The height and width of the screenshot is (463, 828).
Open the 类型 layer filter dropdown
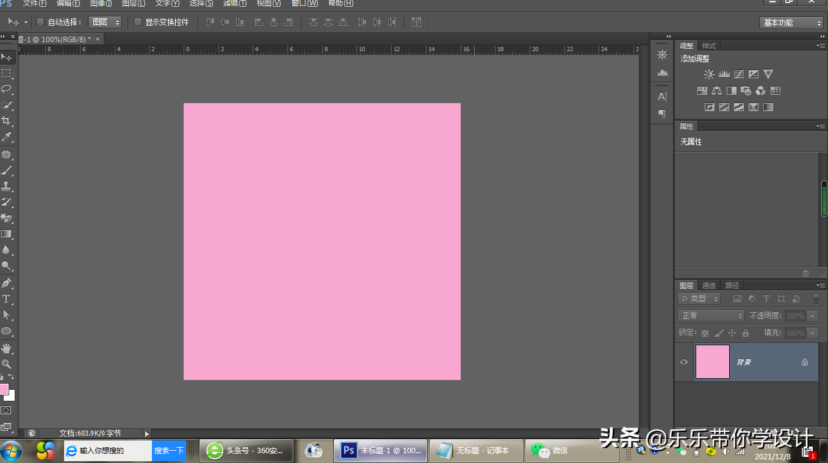[699, 299]
